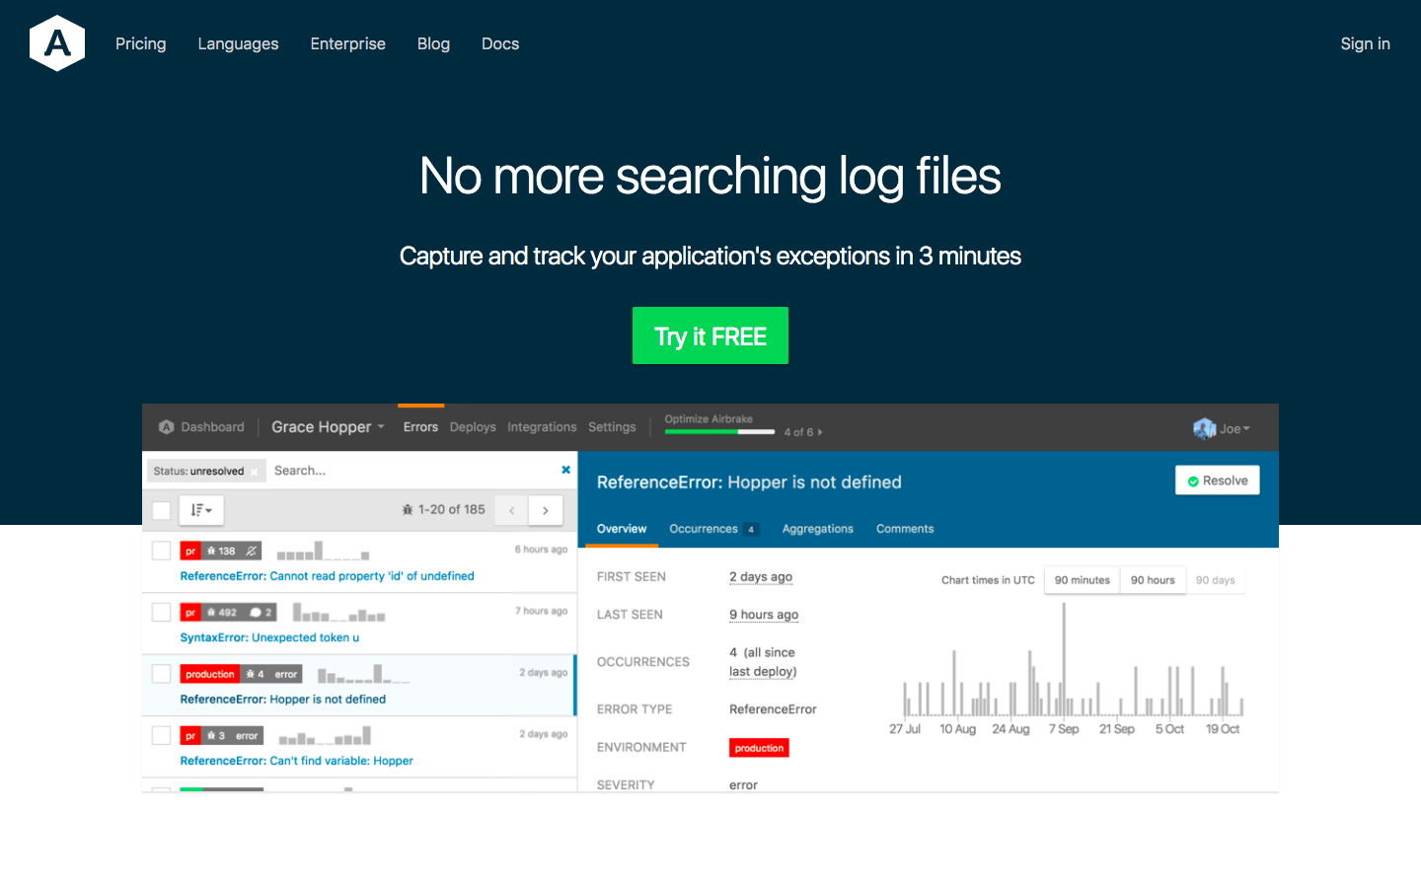Open the Grace Hopper project dropdown
The image size is (1421, 888).
[x=328, y=427]
